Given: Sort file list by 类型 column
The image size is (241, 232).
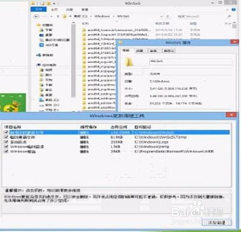Looking at the screenshot, I should click(x=193, y=23).
